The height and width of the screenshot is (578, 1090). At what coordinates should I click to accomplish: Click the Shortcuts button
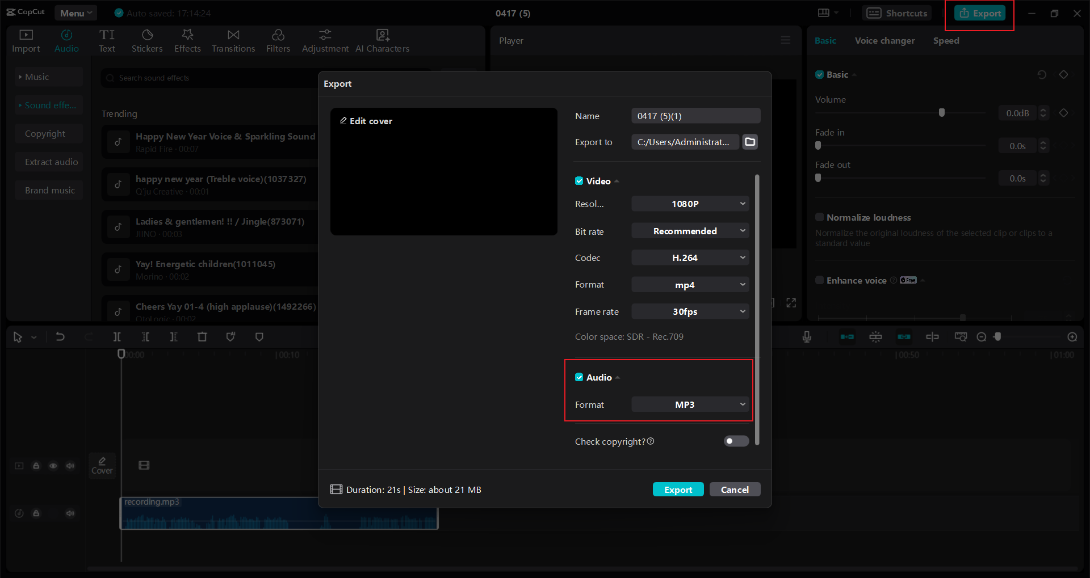897,13
